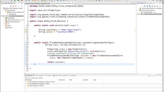Viewport: 164px width, 92px height.
Task: Expand Kafka_Flink_Receiver in Project Explorer
Action: point(7,16)
